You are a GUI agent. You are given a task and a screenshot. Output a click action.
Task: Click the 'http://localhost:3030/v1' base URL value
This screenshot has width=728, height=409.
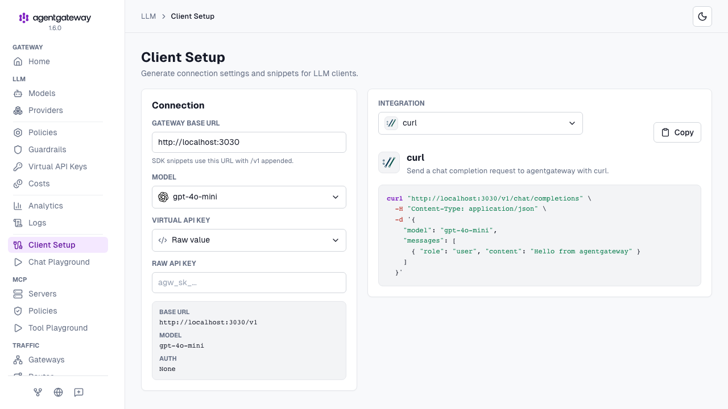point(208,323)
